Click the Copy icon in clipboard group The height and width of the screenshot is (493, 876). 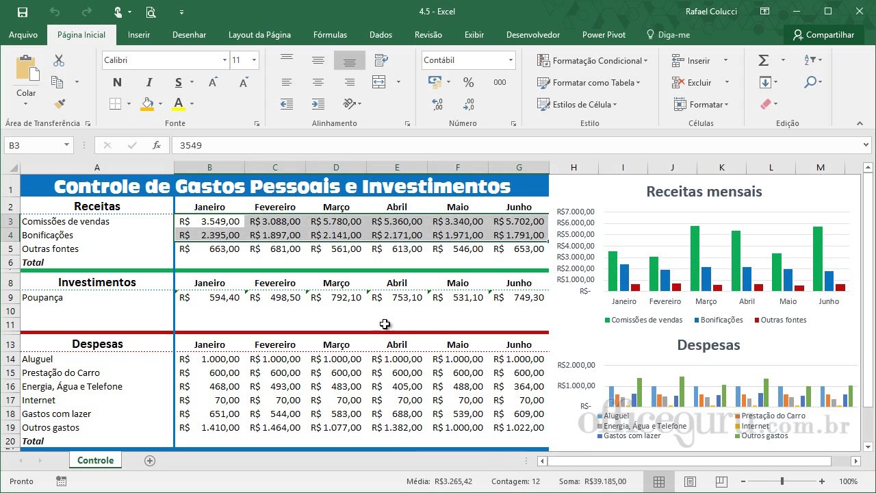(57, 82)
